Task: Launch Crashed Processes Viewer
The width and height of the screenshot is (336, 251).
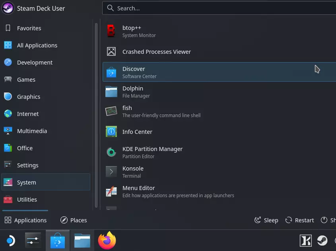Action: [219, 52]
